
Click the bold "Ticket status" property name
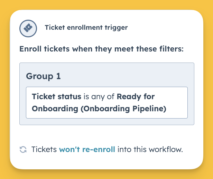56,97
